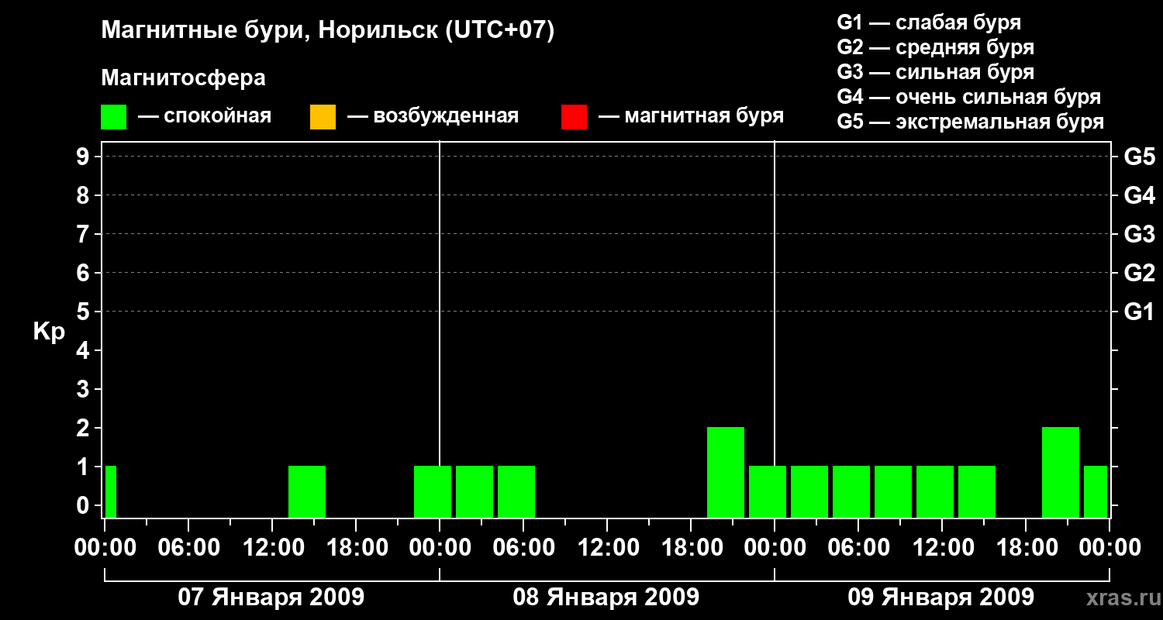The width and height of the screenshot is (1163, 620).
Task: Click the 12:00 tick label for 08 Января
Action: point(607,547)
